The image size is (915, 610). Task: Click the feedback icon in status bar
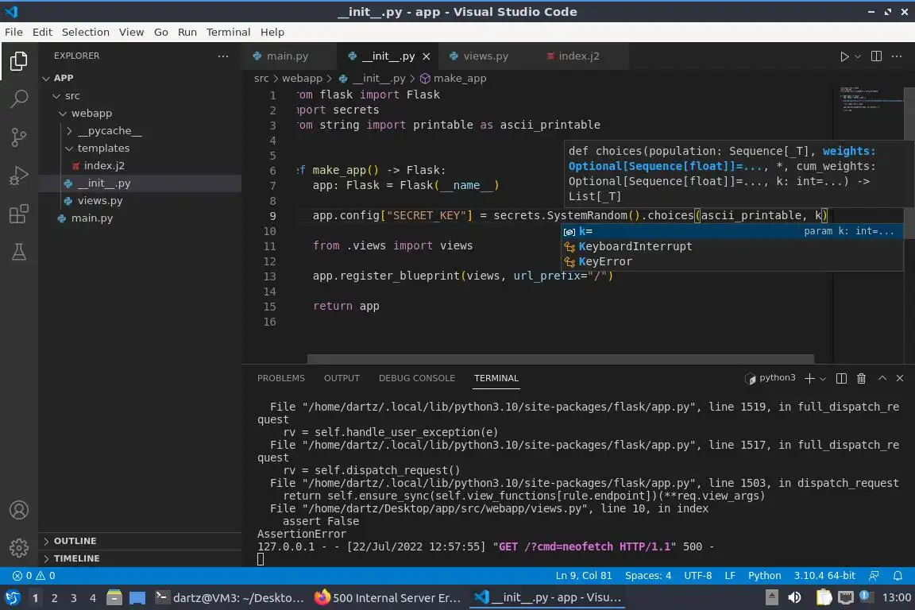tap(874, 576)
